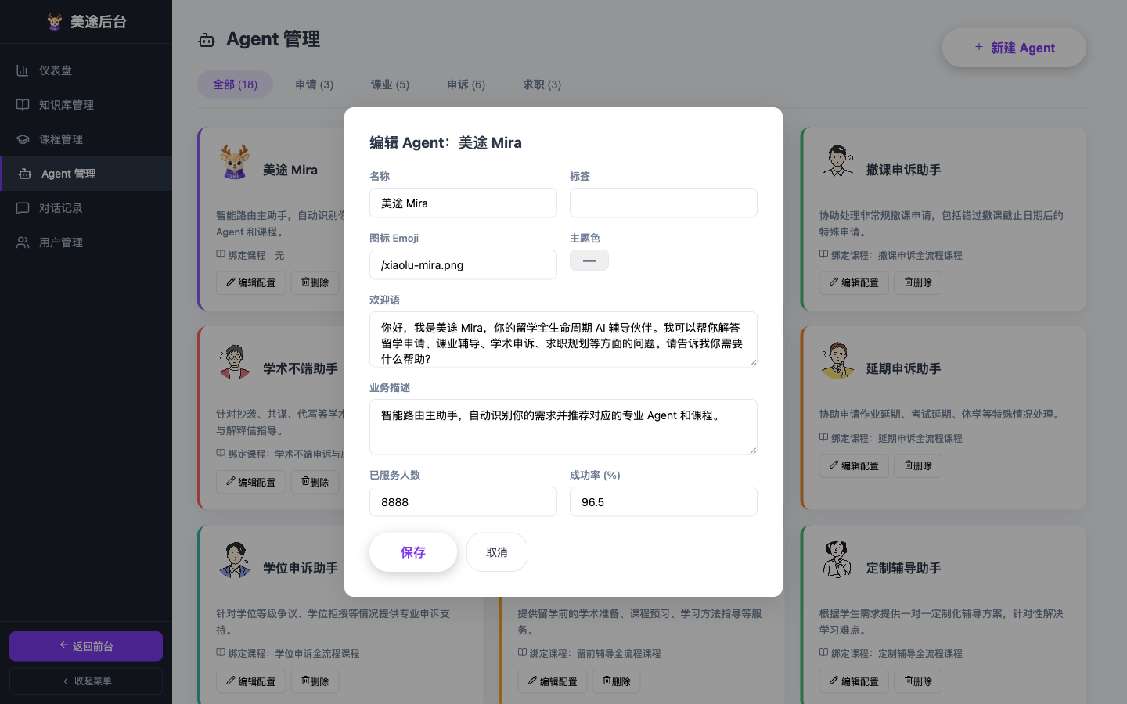The image size is (1127, 704).
Task: Open the 主题色 color swatch picker
Action: coord(589,260)
